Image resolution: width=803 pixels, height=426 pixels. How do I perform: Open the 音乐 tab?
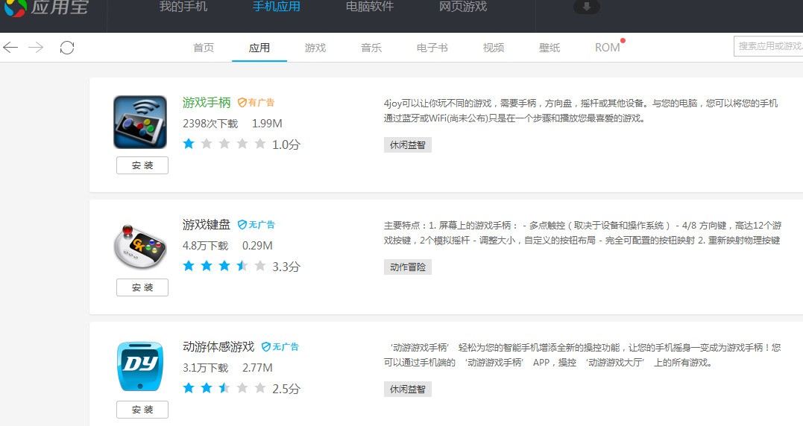click(x=371, y=48)
